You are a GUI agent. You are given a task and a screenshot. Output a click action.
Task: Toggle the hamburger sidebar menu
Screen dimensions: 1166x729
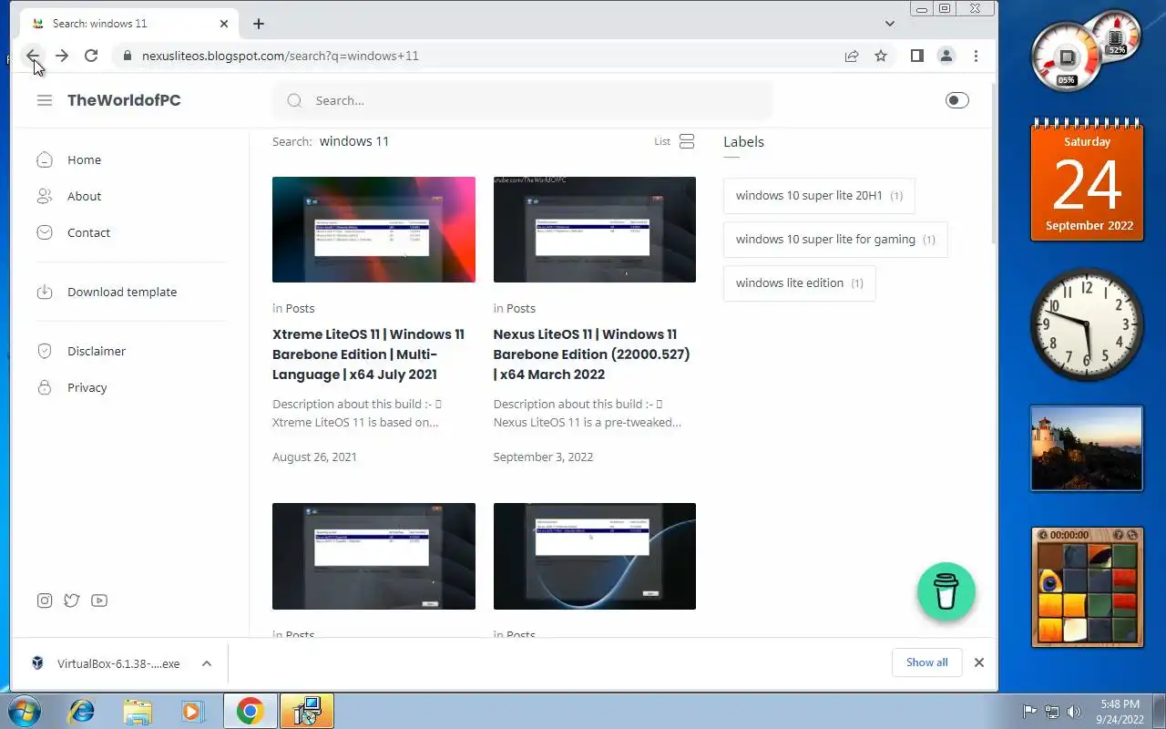click(x=45, y=100)
